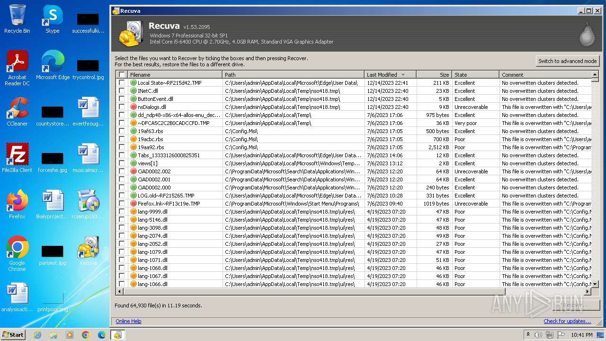Click the horizontal scrollbar right arrow

pos(588,292)
